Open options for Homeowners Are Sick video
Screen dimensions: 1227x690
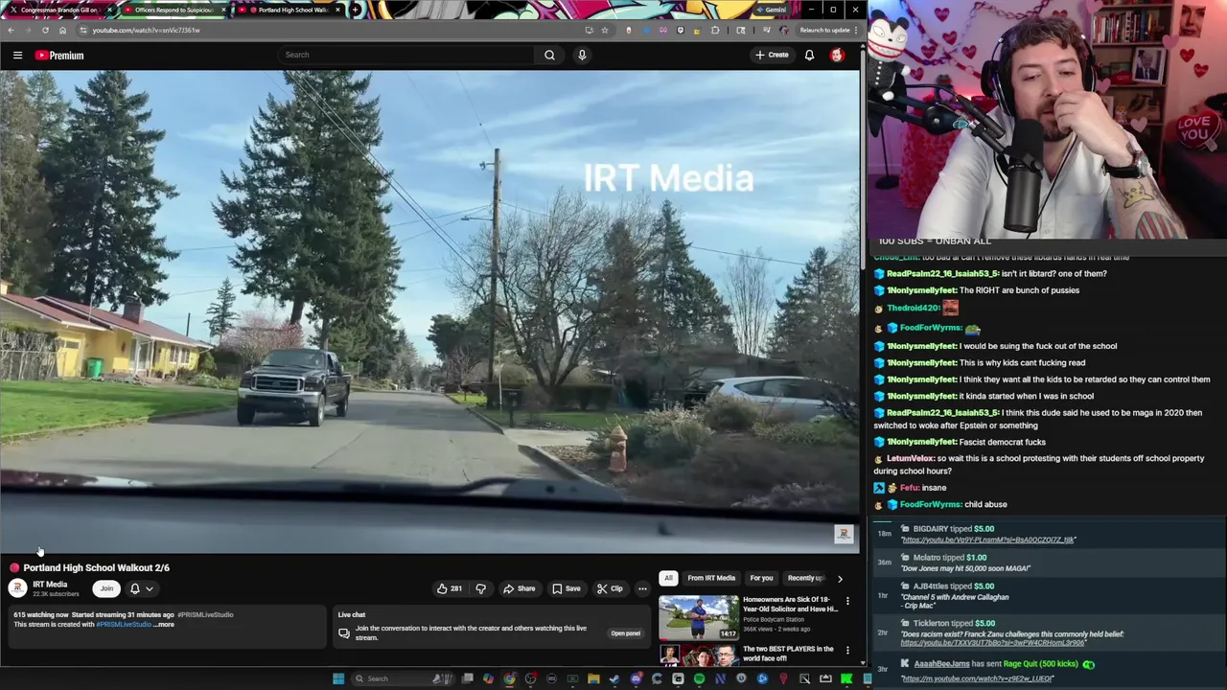coord(847,601)
